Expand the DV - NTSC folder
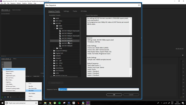Viewport: 186px width, 105px height. tap(51, 63)
